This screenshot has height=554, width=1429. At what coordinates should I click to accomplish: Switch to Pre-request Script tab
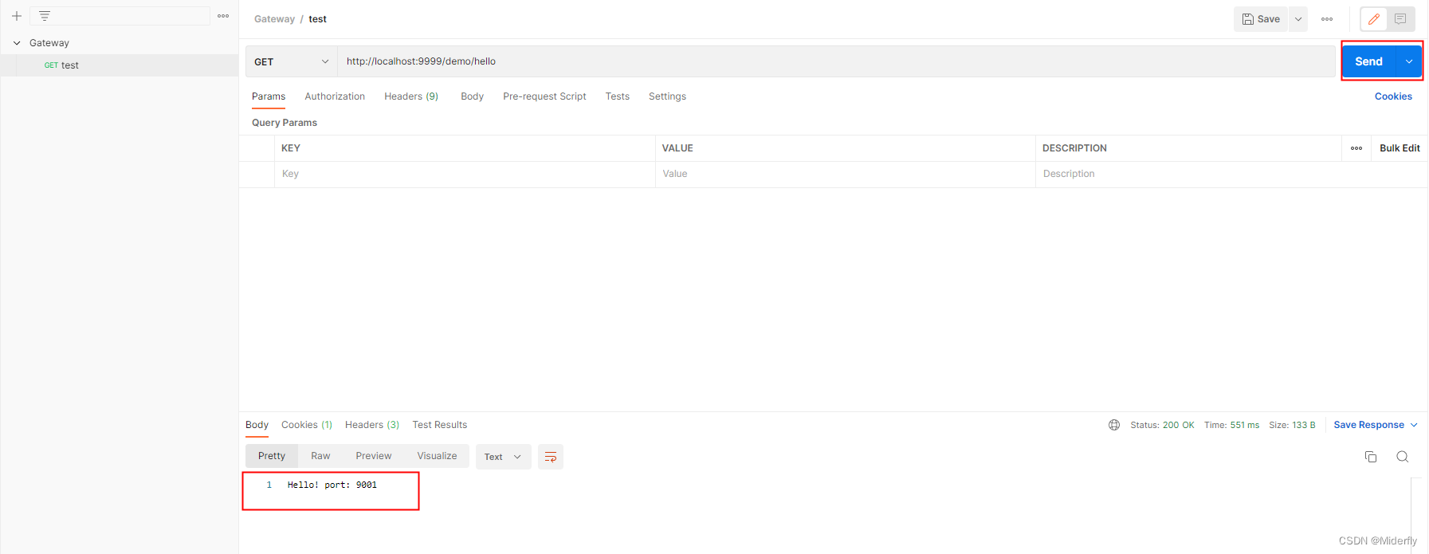544,96
